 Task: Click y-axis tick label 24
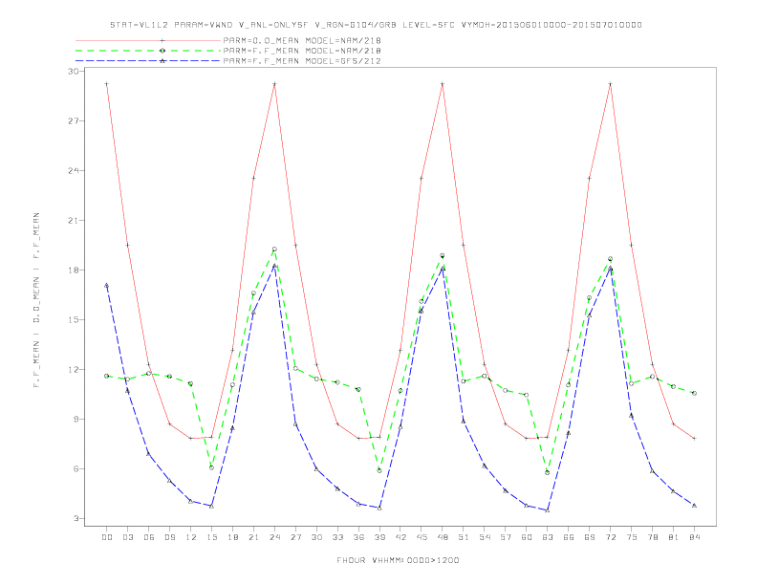74,170
